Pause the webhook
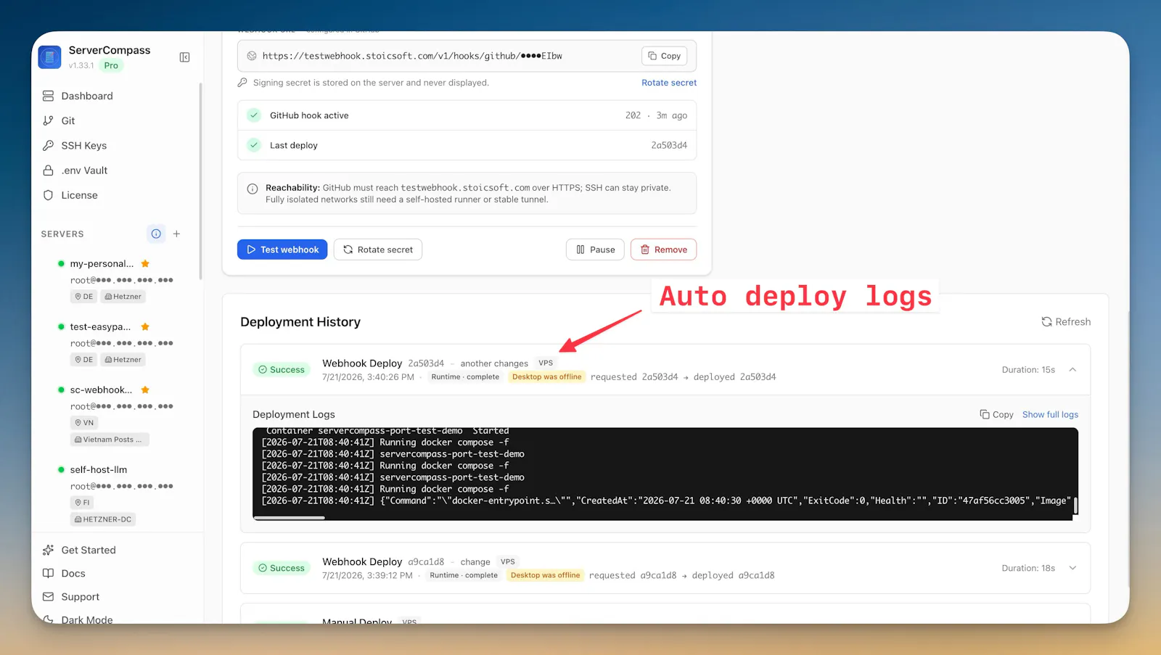Screen dimensions: 1161x655 click(595, 250)
